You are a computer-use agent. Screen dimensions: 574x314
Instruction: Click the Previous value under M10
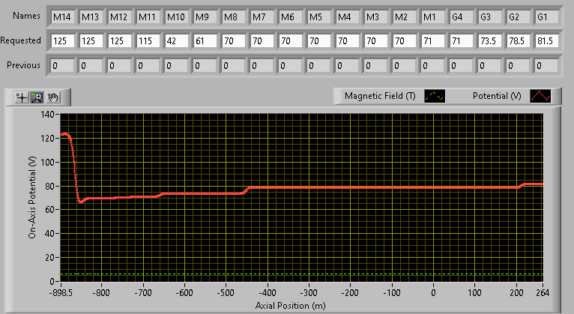tap(176, 66)
